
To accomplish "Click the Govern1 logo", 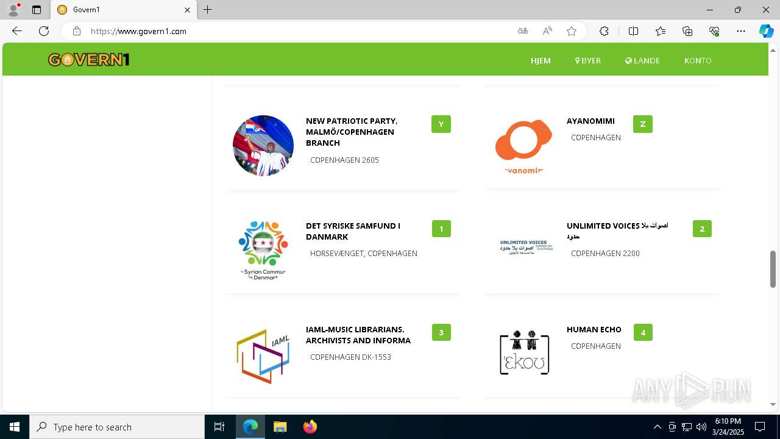I will [x=89, y=60].
